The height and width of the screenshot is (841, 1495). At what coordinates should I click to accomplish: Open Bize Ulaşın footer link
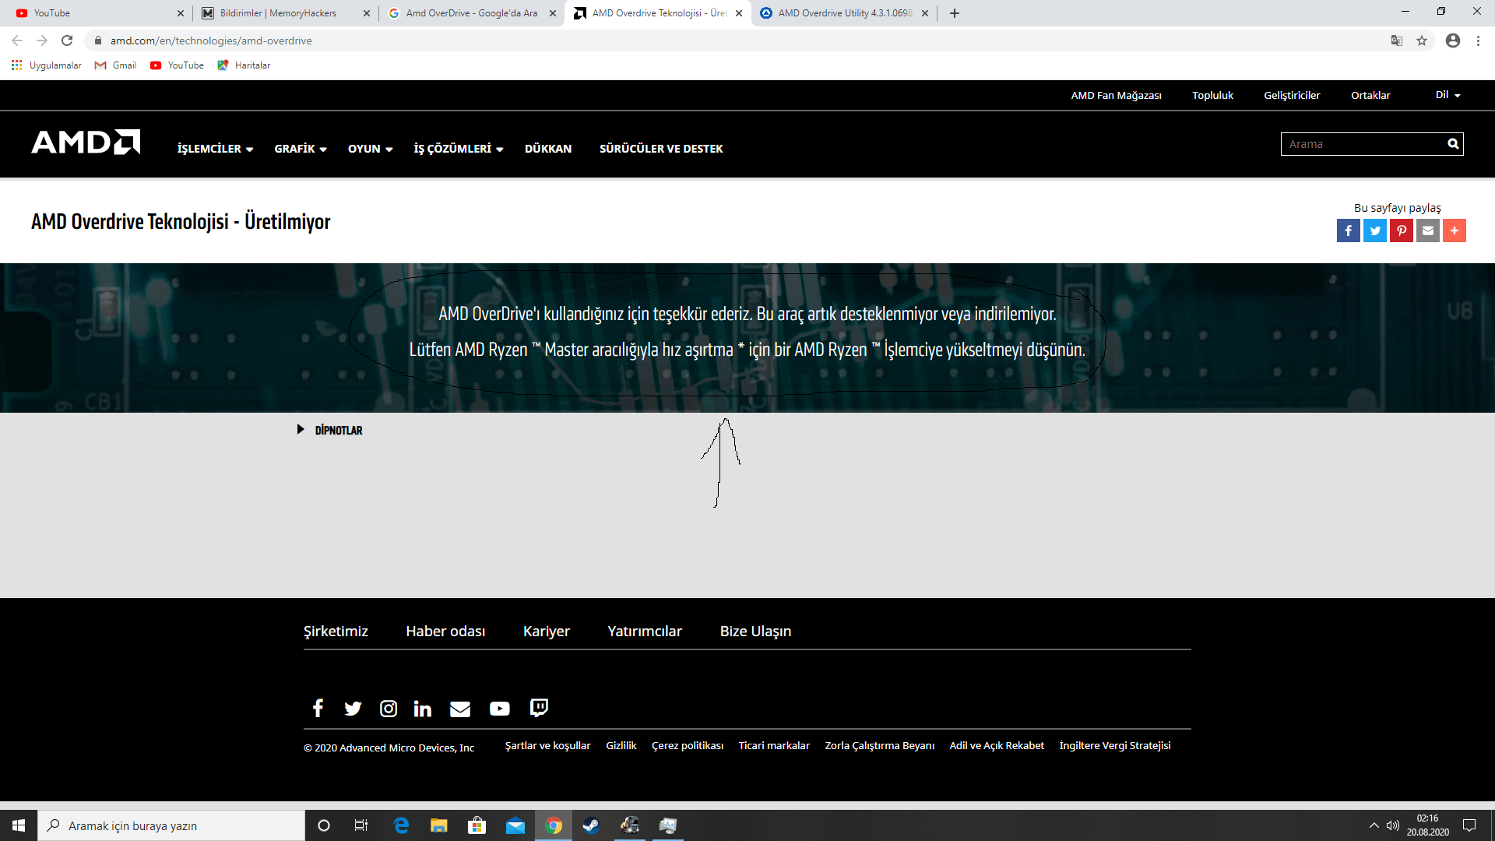click(x=755, y=632)
